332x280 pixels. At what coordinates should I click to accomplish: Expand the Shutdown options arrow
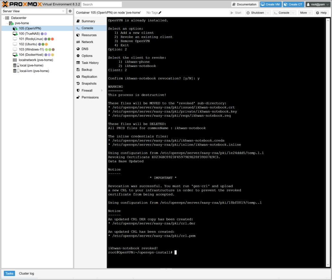pyautogui.click(x=268, y=13)
